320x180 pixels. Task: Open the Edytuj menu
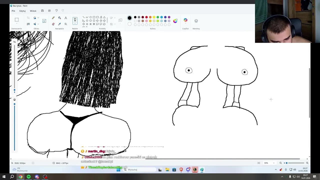(22, 11)
